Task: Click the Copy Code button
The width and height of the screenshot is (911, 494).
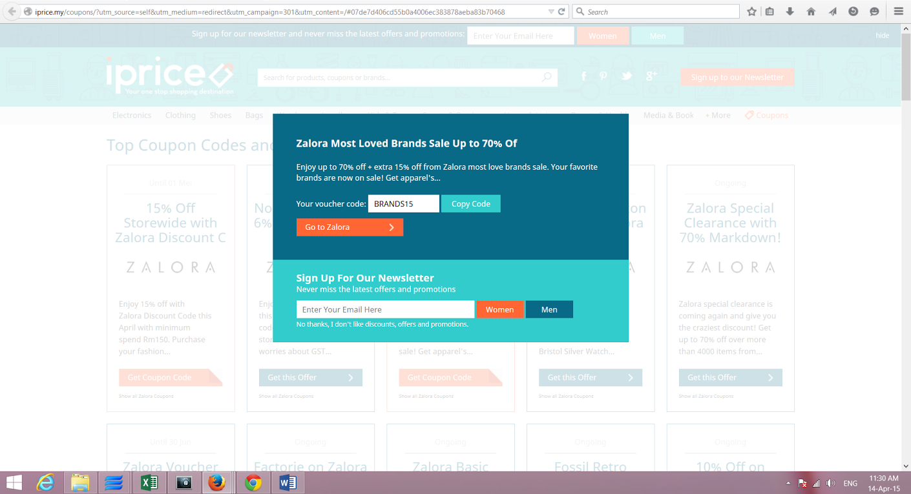Action: [471, 204]
